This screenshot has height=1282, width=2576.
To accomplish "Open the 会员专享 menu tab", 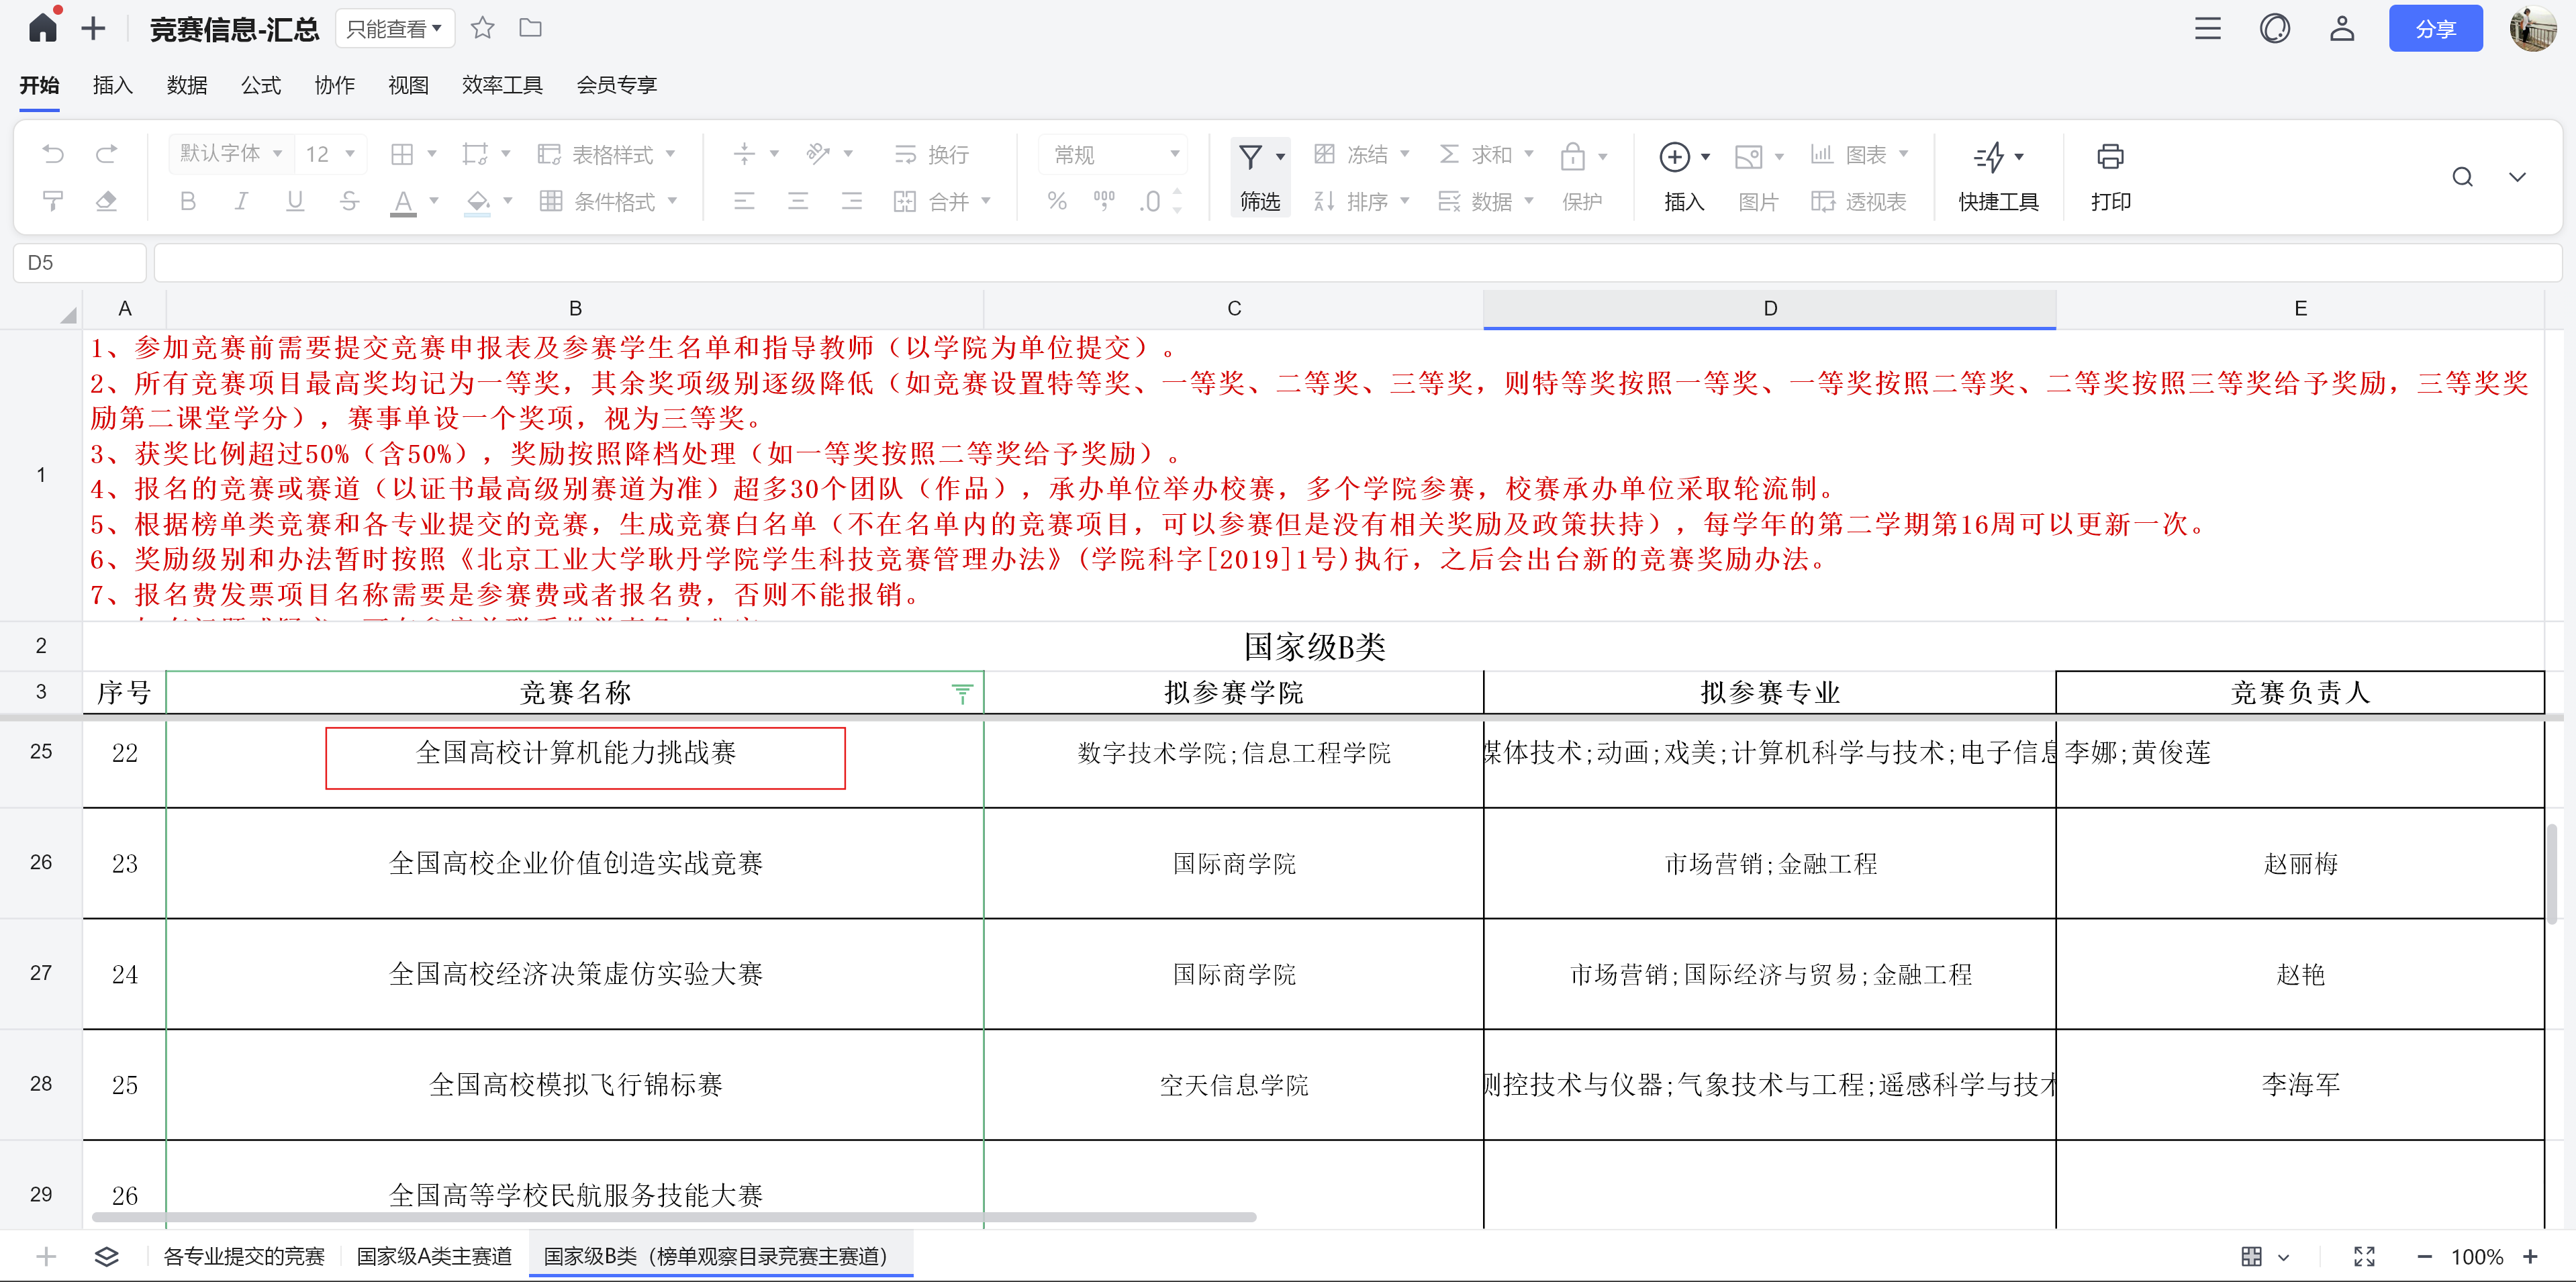I will [x=617, y=85].
